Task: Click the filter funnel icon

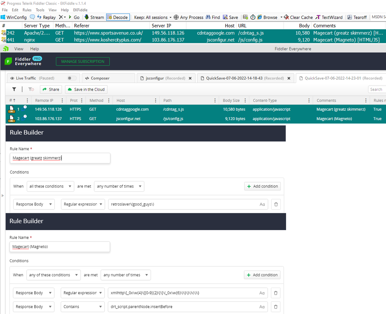Action: coord(14,89)
